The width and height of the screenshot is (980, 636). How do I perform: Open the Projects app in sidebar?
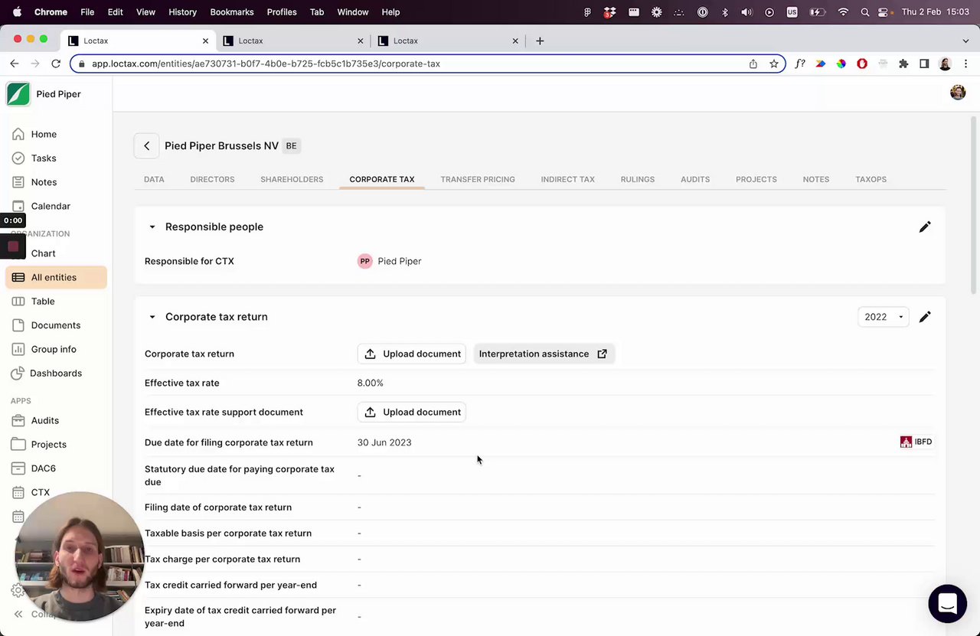(x=48, y=444)
